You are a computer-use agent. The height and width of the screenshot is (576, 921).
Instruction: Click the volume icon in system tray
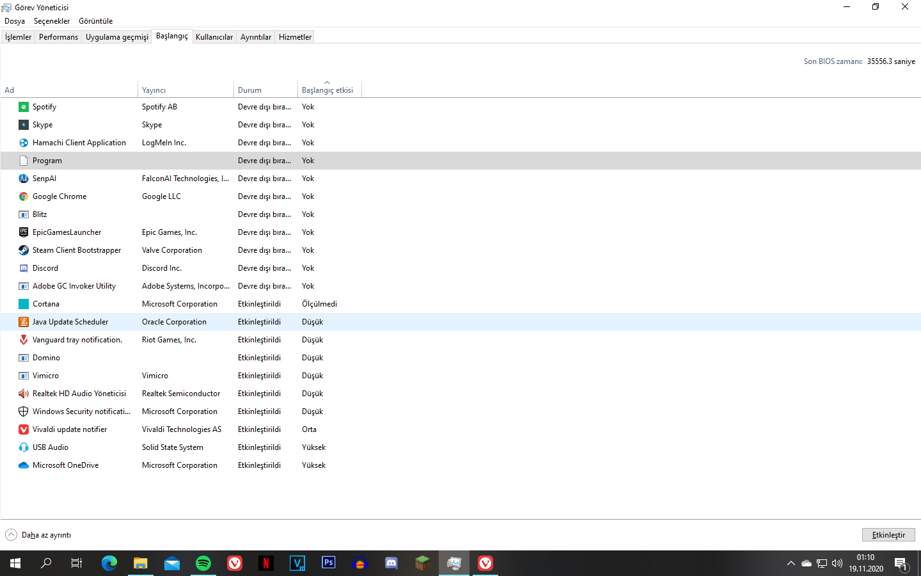(x=837, y=563)
